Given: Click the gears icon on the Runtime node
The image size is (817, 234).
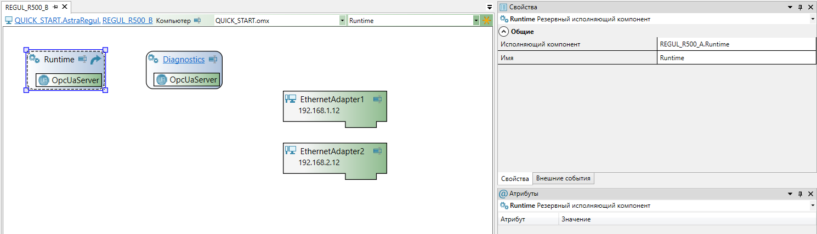Looking at the screenshot, I should (34, 59).
